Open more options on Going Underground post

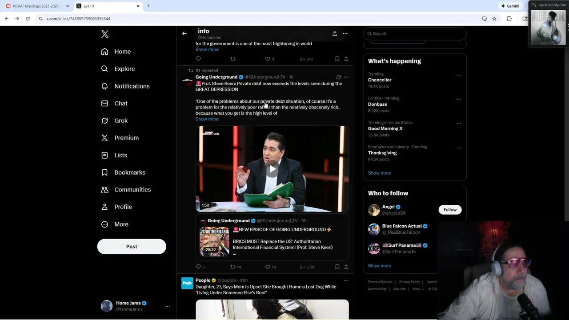click(346, 77)
